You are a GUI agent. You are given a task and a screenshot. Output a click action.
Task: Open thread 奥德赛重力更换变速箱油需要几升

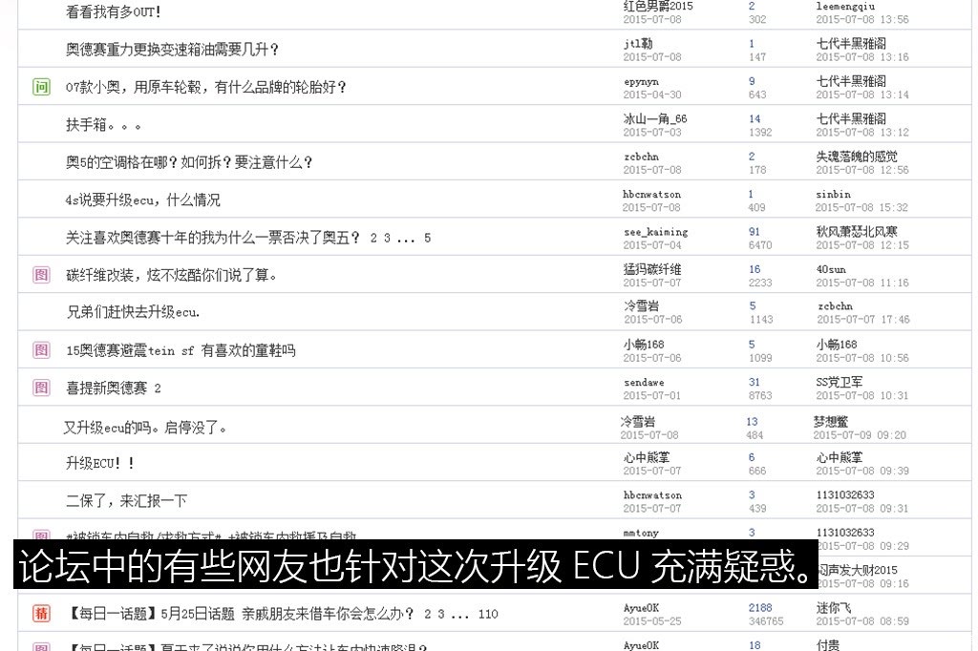[x=172, y=50]
